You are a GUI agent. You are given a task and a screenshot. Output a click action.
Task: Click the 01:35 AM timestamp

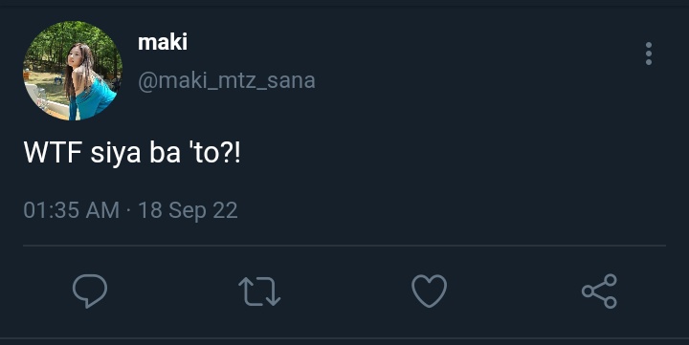click(x=71, y=210)
